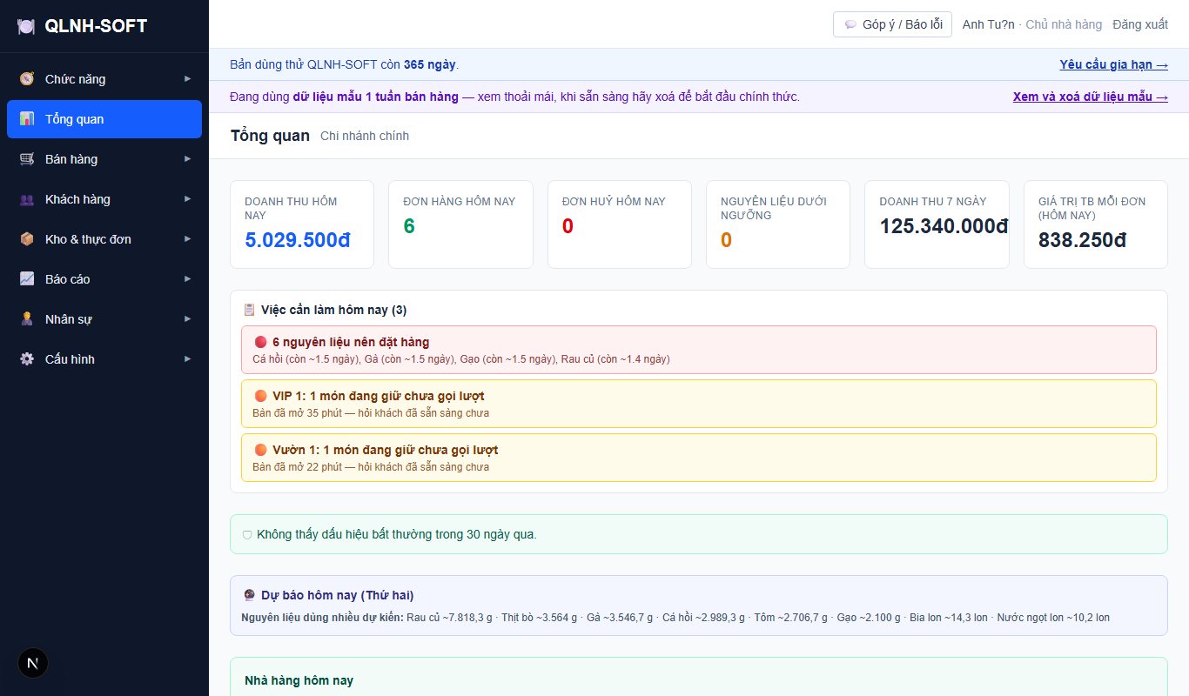Click the orange dot on VIP 1 alert
Screen dimensions: 1189x696
(x=260, y=396)
